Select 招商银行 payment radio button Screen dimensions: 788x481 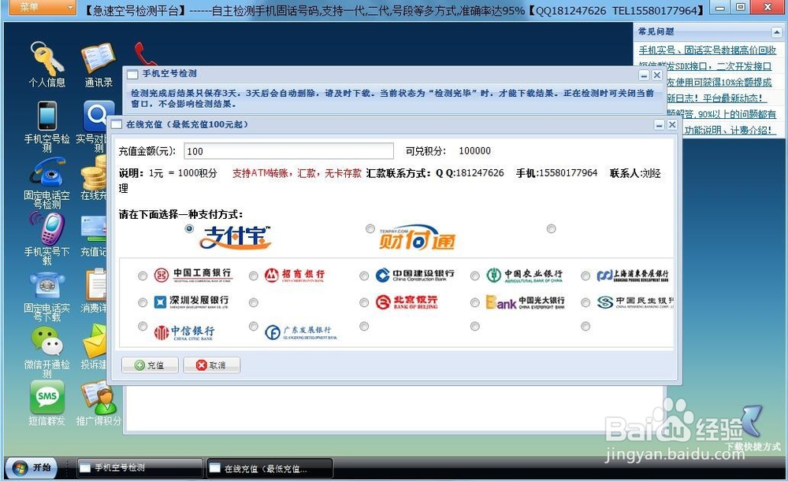(x=253, y=276)
